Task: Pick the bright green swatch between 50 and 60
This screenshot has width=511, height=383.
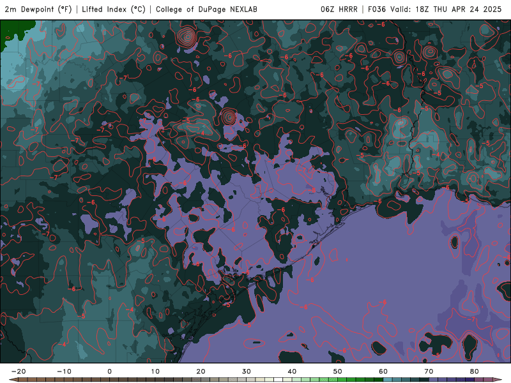Action: [342, 380]
